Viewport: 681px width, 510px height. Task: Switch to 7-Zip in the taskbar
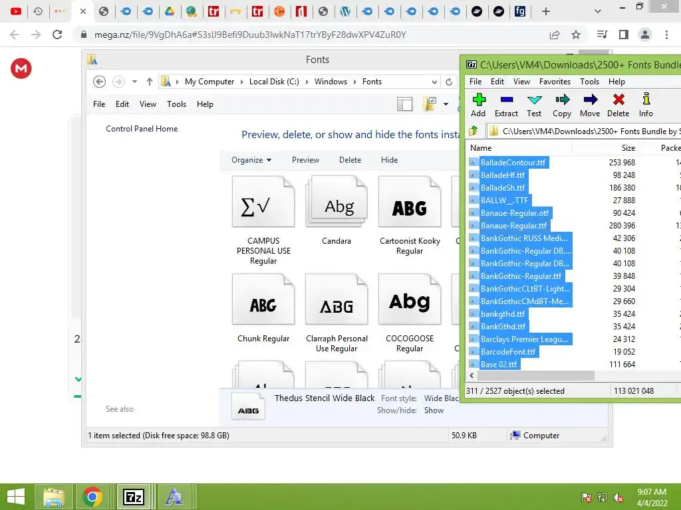coord(133,497)
